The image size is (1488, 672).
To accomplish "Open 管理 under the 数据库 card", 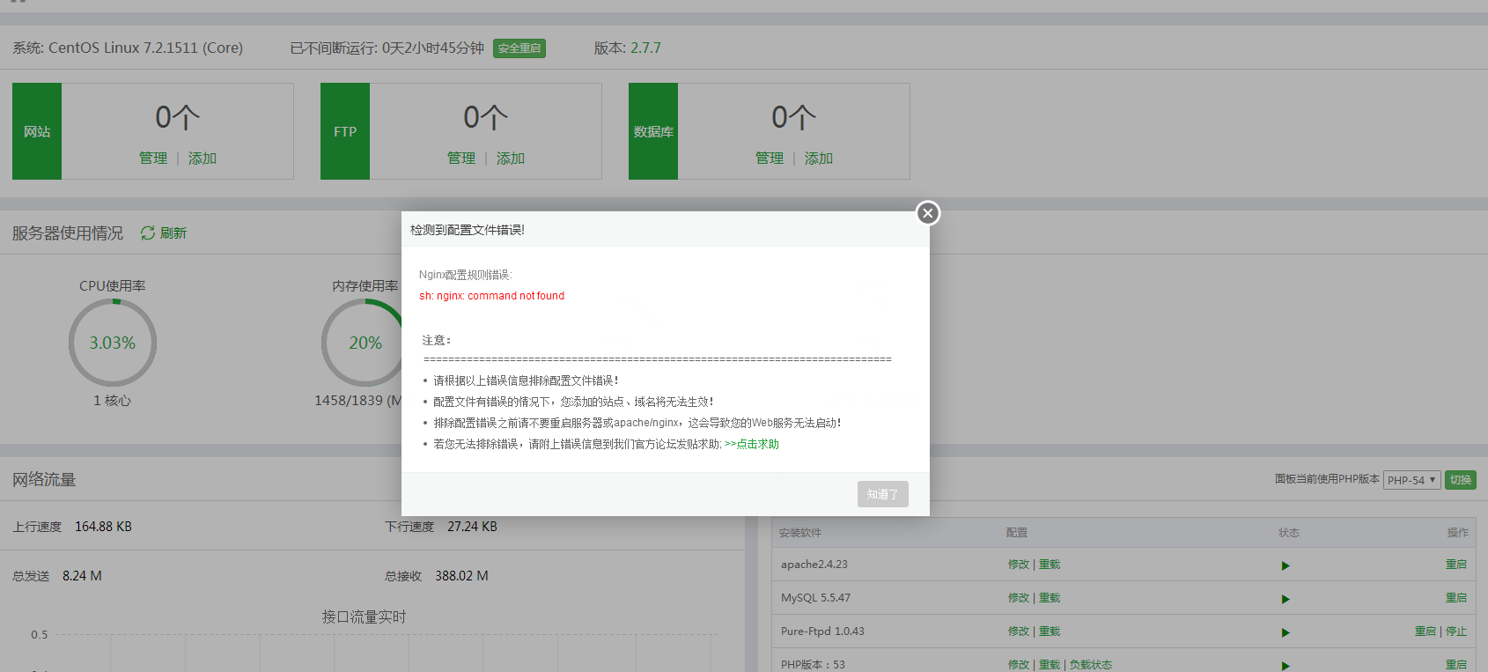I will (770, 158).
